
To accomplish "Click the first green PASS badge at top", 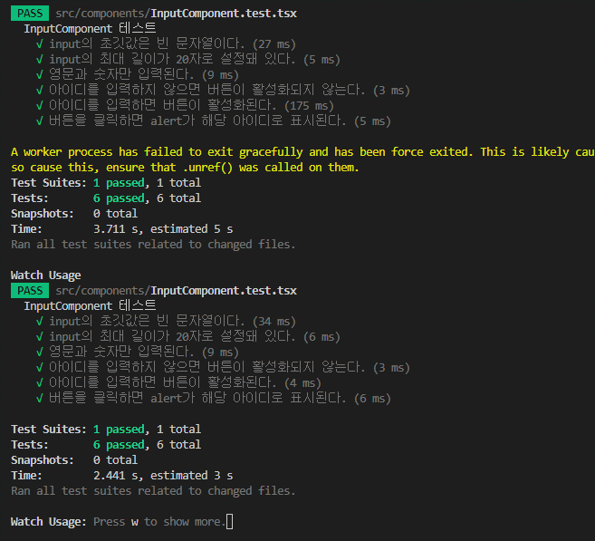I will [28, 12].
